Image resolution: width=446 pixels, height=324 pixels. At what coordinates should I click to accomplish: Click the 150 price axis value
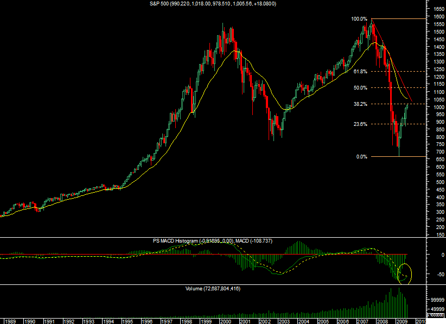[x=441, y=234]
